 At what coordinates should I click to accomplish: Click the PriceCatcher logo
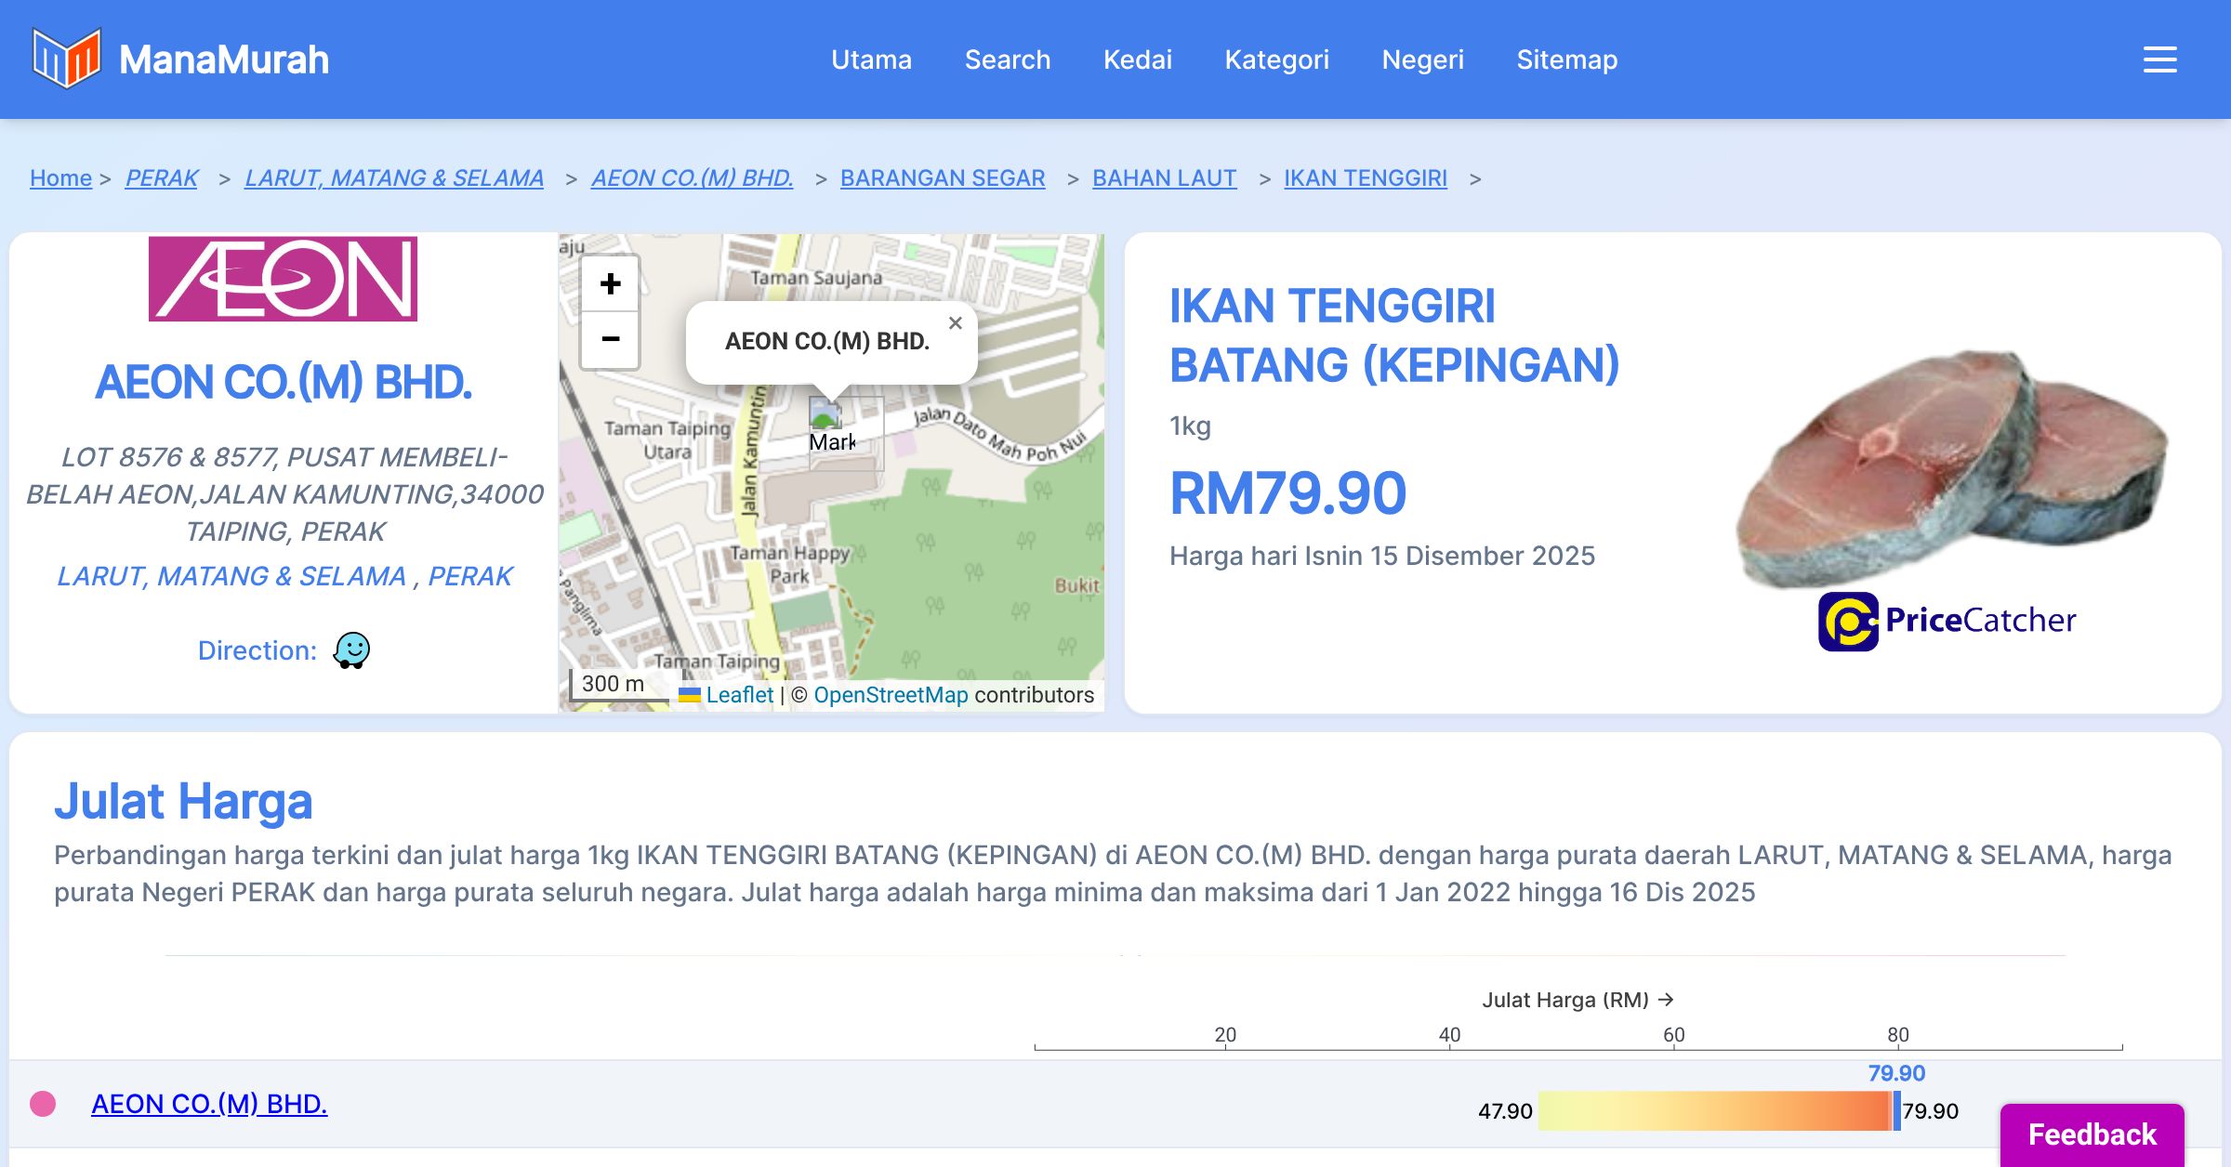1947,621
